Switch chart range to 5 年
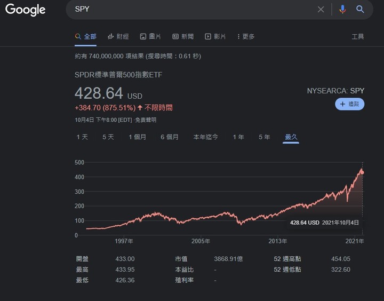Screen dimensions: 384x301 coord(264,137)
